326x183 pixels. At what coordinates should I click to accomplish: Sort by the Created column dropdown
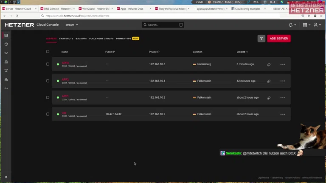point(242,52)
